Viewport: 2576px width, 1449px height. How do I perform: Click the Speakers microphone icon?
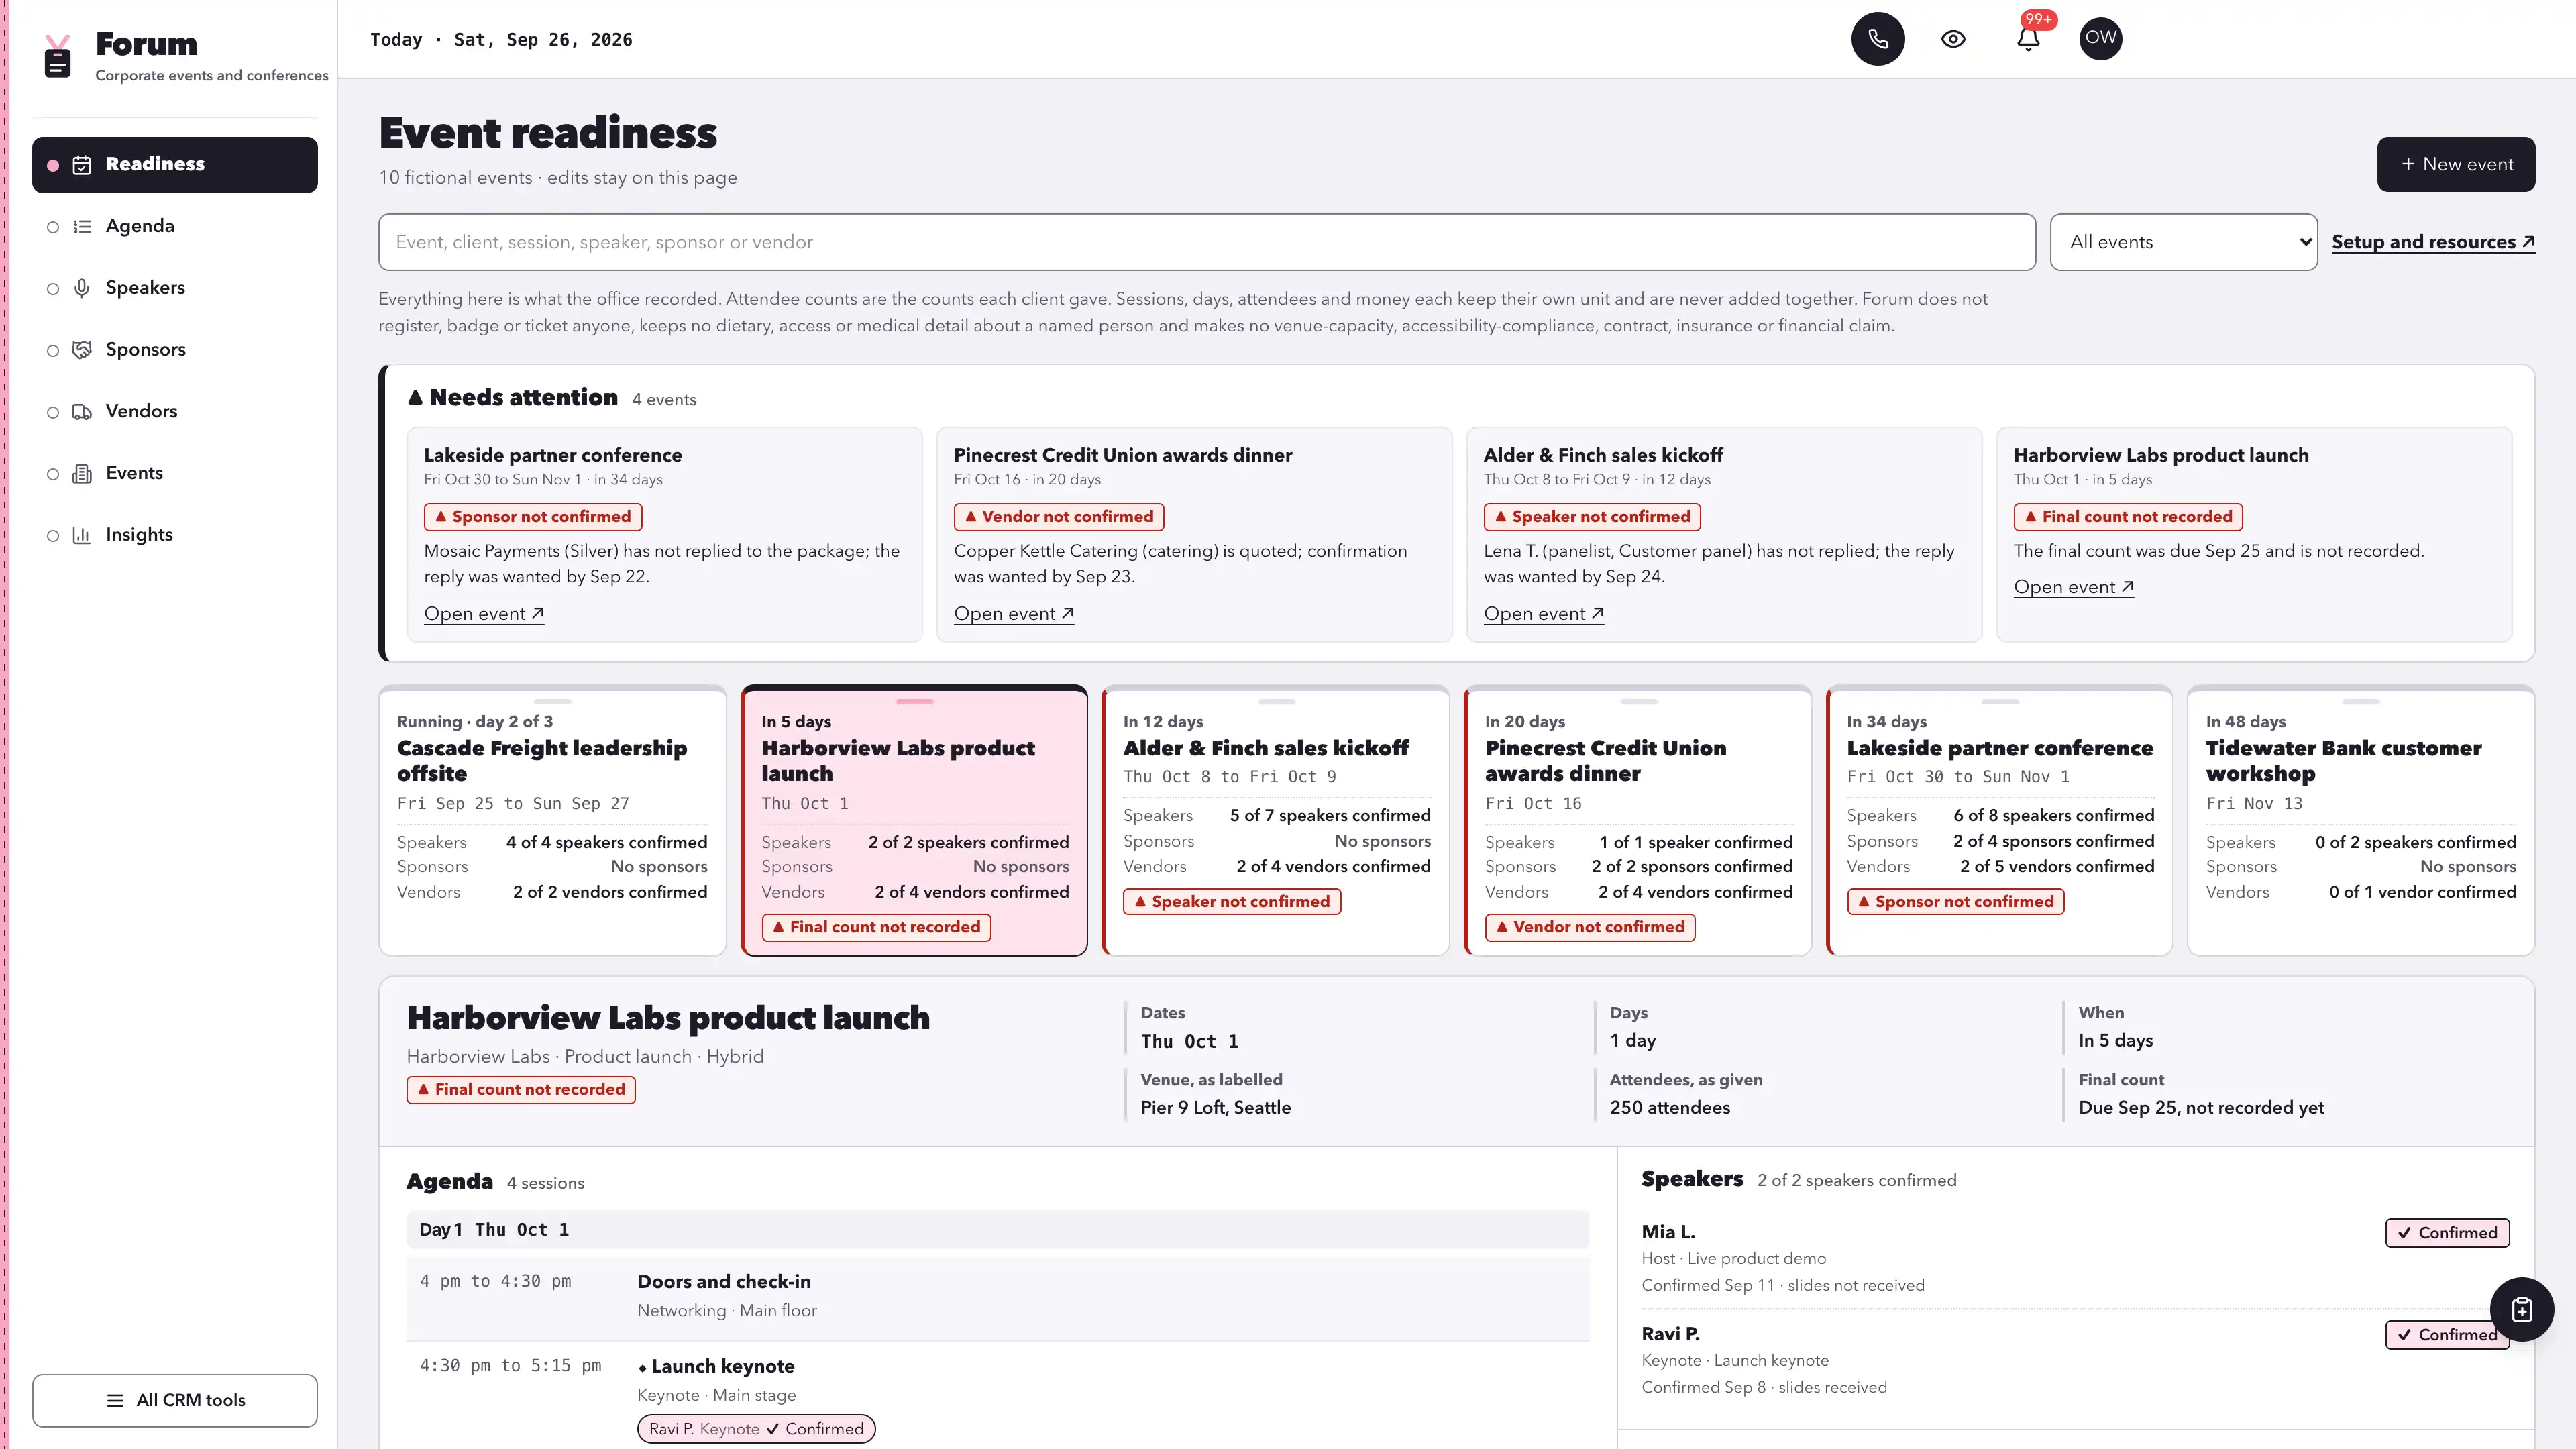(82, 288)
